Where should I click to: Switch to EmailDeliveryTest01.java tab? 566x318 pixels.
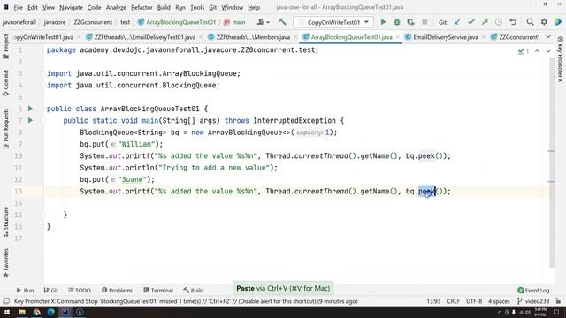pos(144,37)
